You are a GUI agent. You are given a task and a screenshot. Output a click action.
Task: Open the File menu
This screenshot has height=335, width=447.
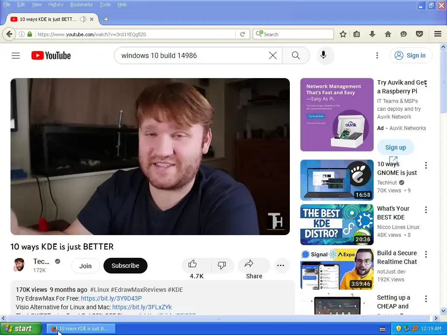(x=7, y=4)
